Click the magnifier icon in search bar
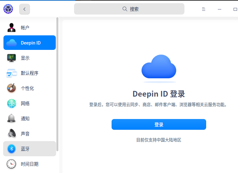This screenshot has height=173, width=238. 125,9
